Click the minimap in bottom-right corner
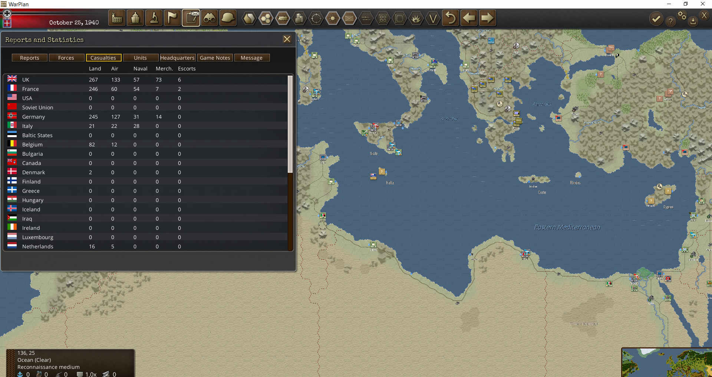 click(667, 363)
